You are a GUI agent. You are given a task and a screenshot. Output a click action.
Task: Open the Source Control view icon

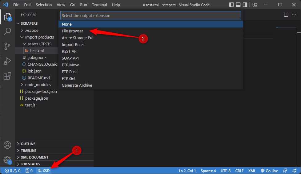click(7, 46)
